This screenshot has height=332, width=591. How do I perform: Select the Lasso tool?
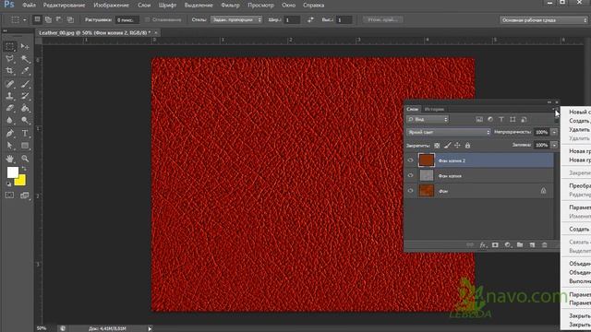pos(10,59)
